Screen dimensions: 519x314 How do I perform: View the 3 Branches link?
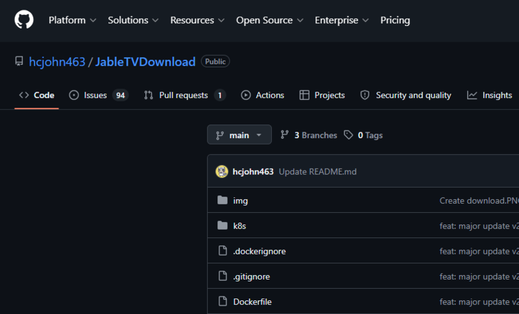click(309, 135)
